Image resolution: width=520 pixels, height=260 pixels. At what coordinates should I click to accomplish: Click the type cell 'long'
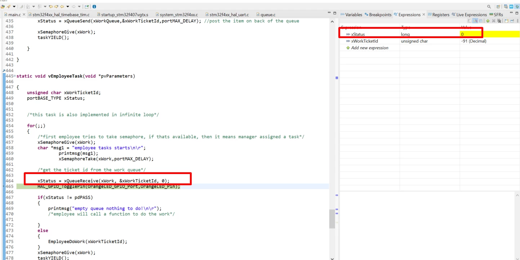click(x=405, y=34)
